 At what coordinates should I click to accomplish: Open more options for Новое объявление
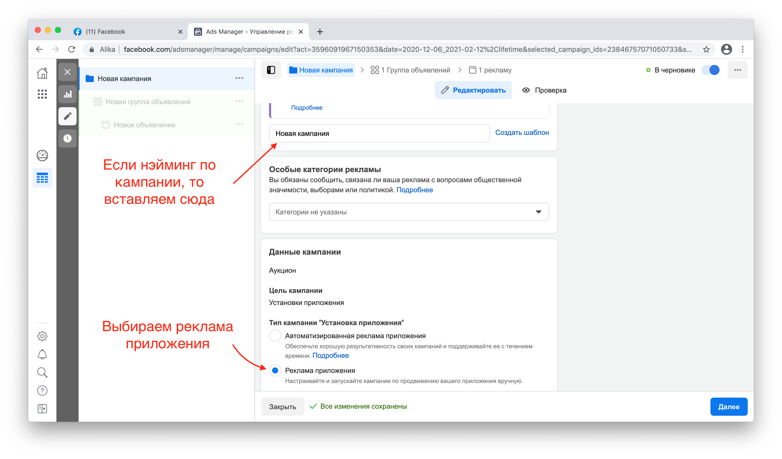239,125
